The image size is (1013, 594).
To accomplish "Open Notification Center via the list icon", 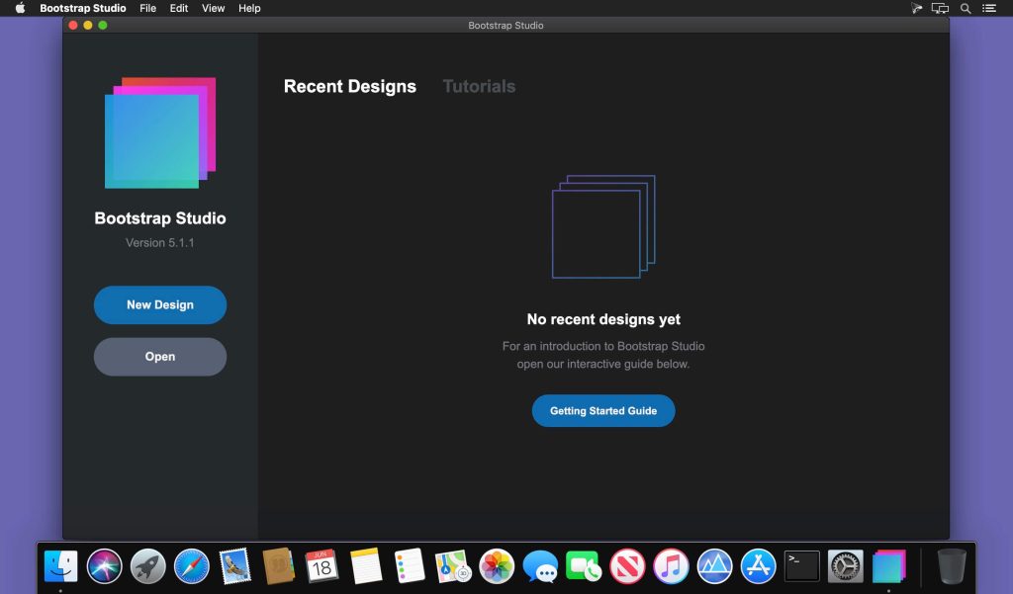I will click(x=988, y=8).
